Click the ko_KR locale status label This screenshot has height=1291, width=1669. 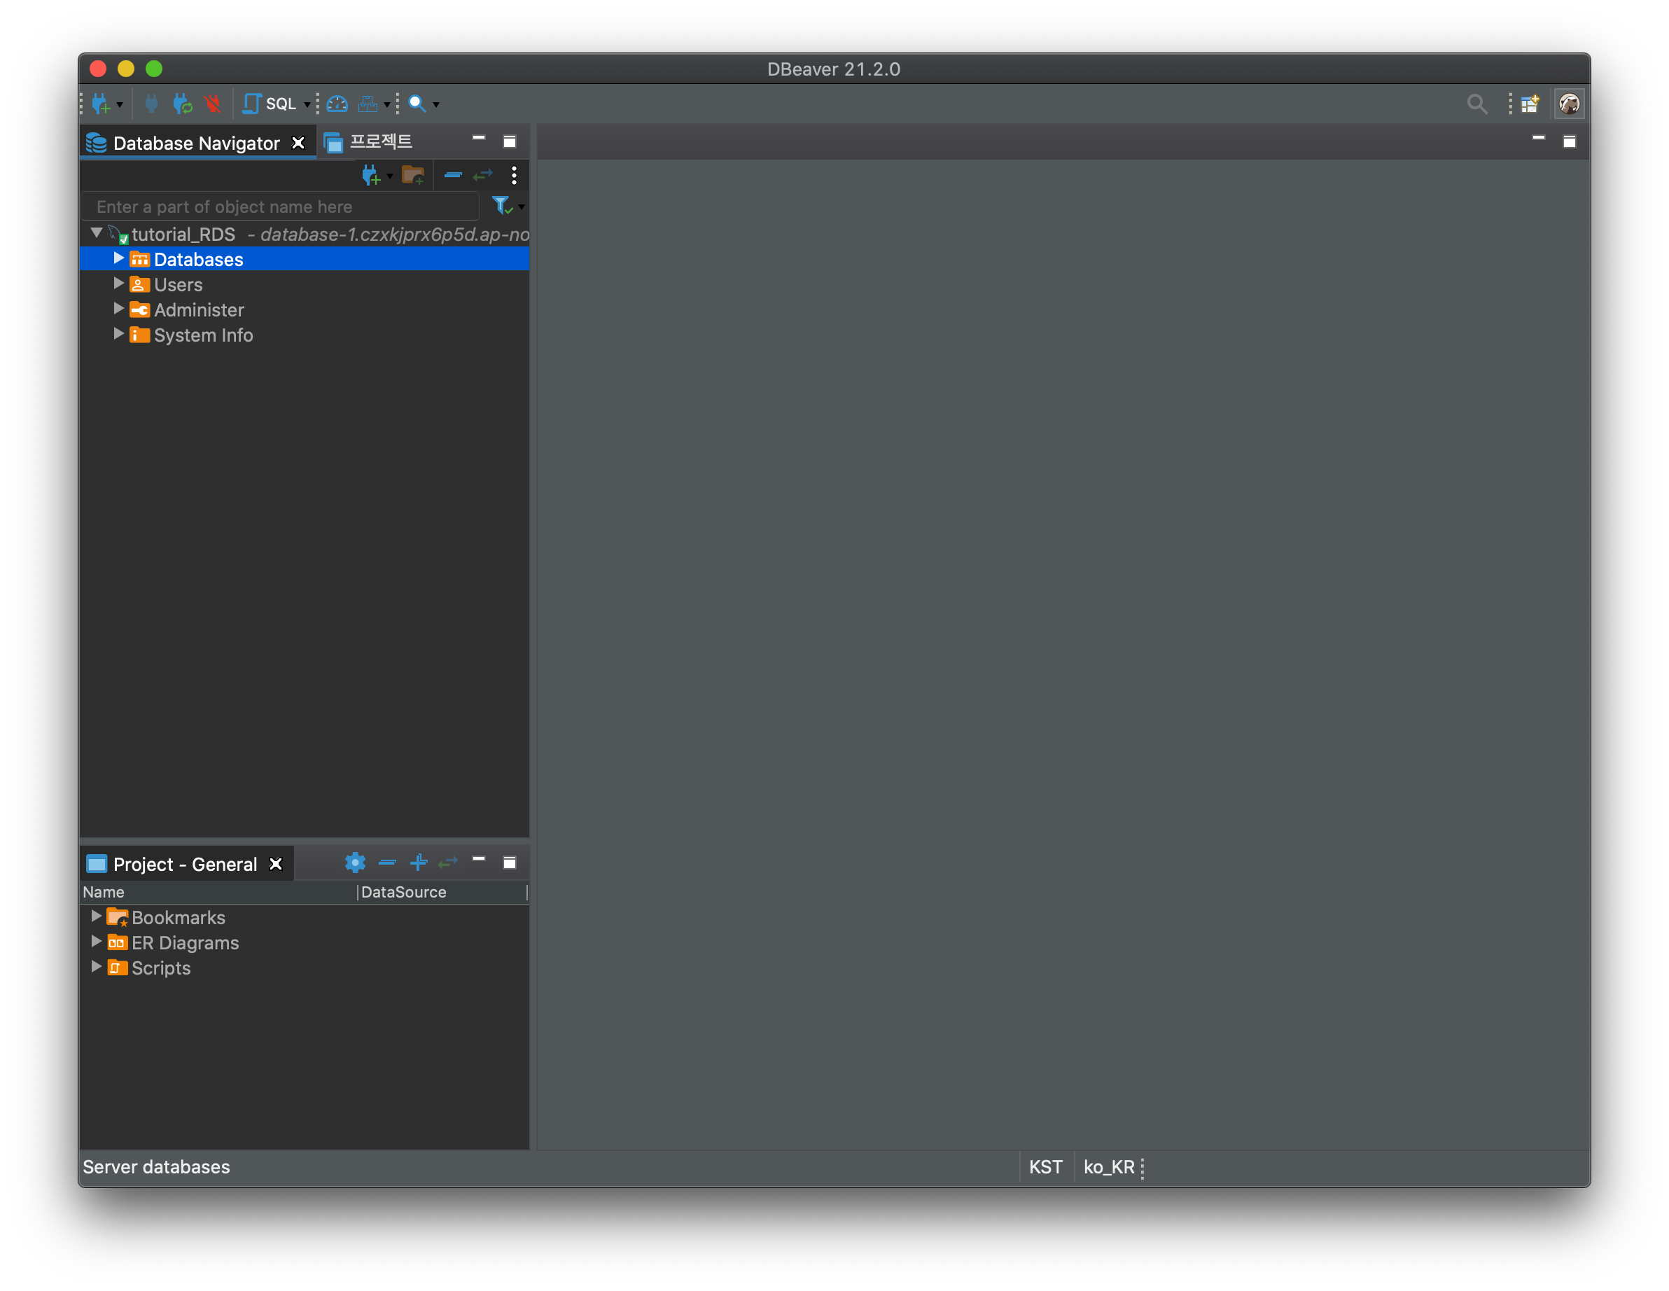(x=1108, y=1167)
